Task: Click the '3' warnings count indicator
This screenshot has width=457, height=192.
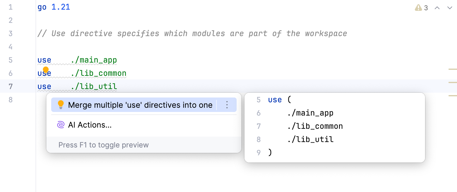Action: point(426,8)
